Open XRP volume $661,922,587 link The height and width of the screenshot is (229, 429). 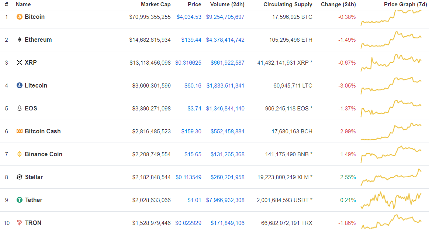228,63
